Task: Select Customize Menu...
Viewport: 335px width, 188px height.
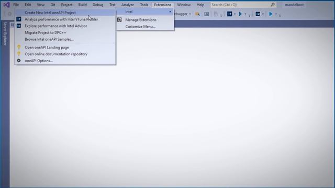Action: (x=146, y=27)
